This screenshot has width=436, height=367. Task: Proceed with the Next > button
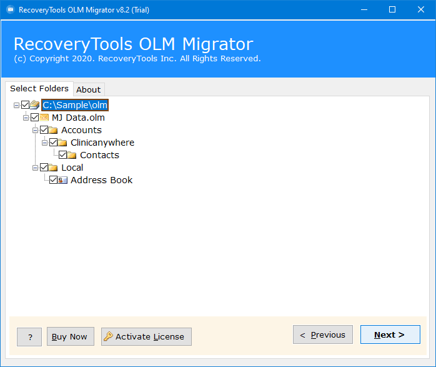coord(390,334)
